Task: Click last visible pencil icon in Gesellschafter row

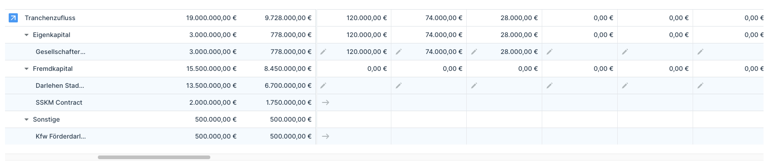Action: [x=700, y=52]
